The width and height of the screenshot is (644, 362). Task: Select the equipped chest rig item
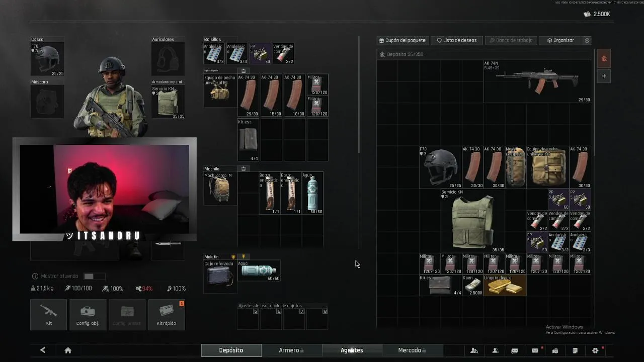pos(220,90)
